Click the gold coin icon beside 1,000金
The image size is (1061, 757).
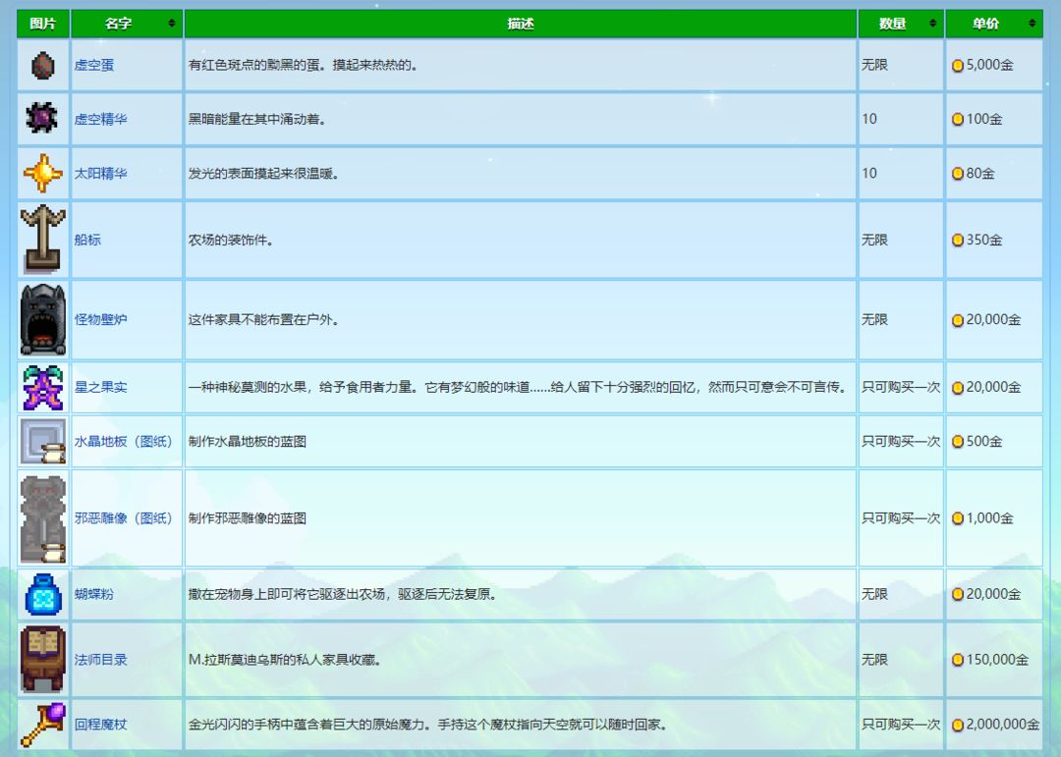pyautogui.click(x=958, y=518)
